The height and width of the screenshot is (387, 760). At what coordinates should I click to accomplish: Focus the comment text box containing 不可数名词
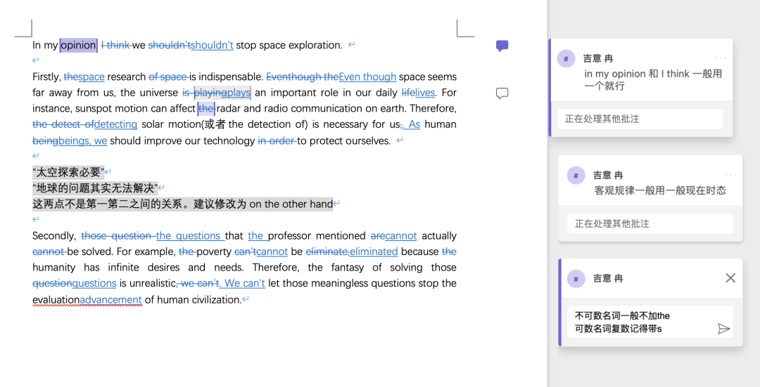640,322
